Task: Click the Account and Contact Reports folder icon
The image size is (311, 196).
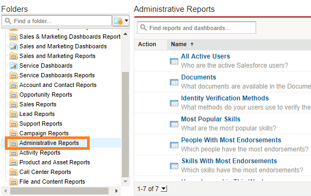Action: 13,85
